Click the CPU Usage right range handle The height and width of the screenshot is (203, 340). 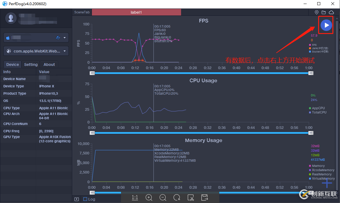click(311, 133)
